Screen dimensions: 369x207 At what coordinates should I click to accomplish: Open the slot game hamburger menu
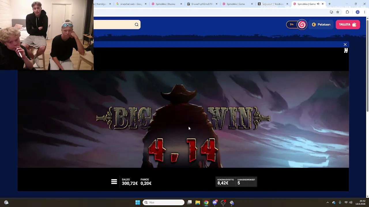(x=114, y=182)
